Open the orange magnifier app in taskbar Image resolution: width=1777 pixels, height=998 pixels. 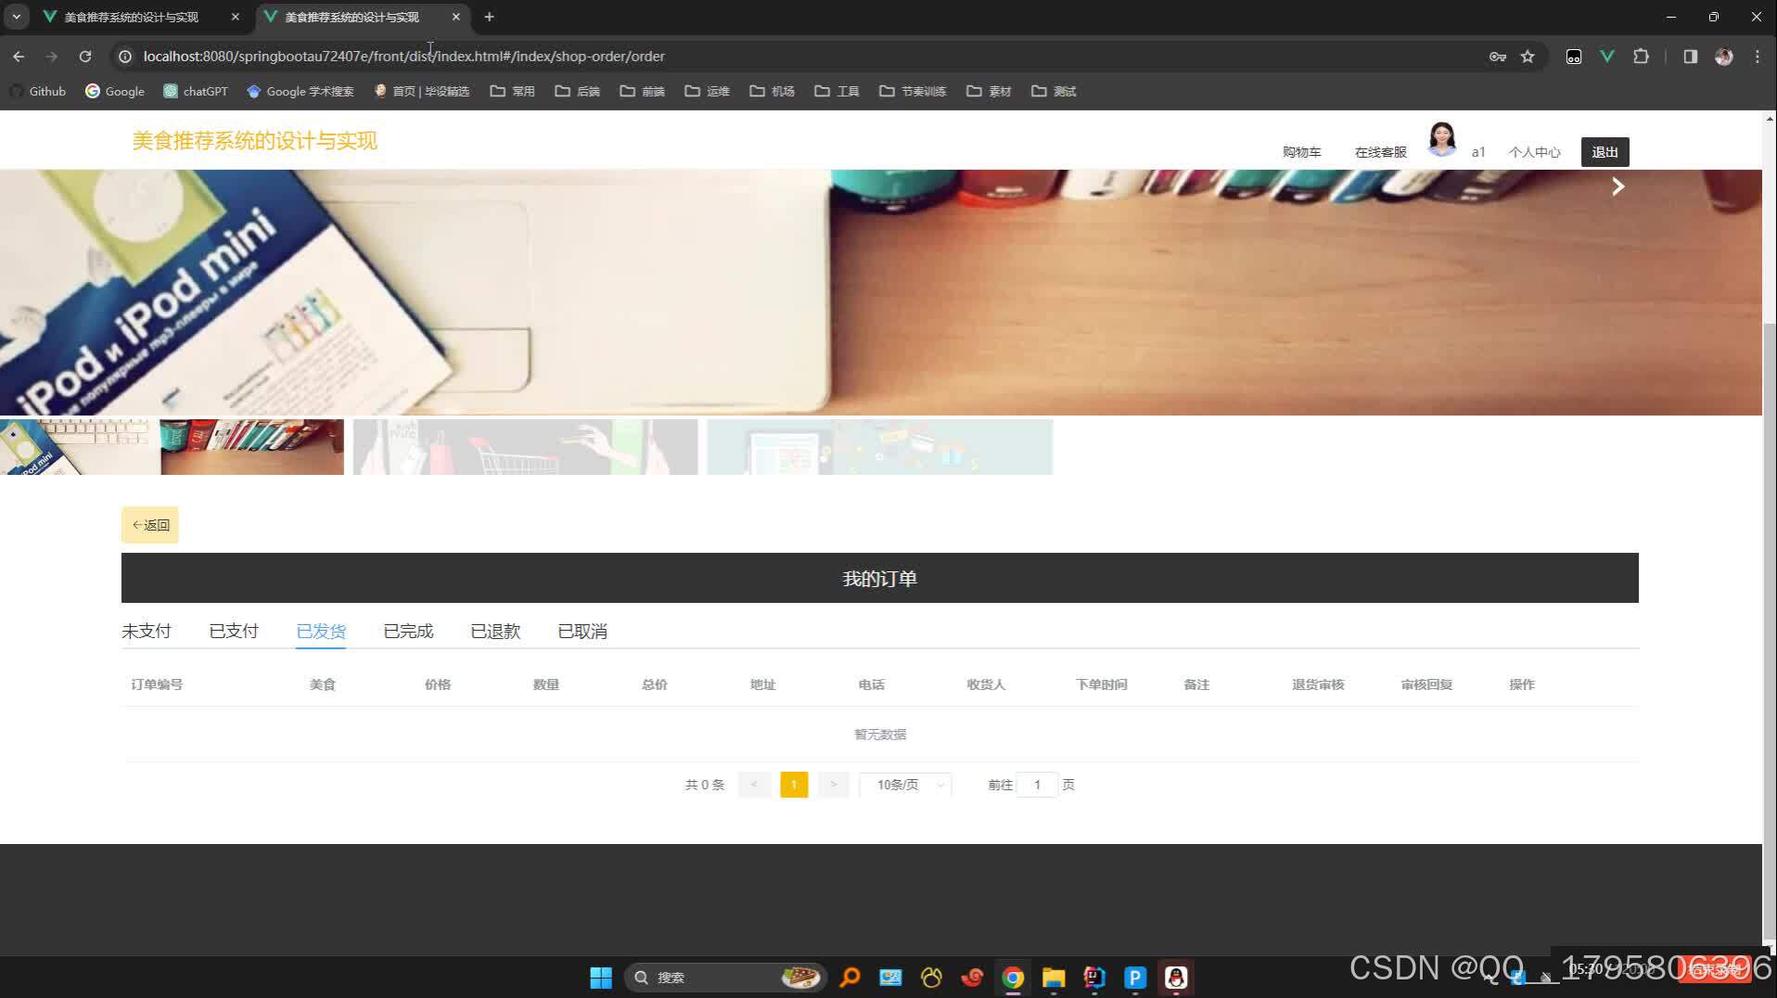pos(850,978)
